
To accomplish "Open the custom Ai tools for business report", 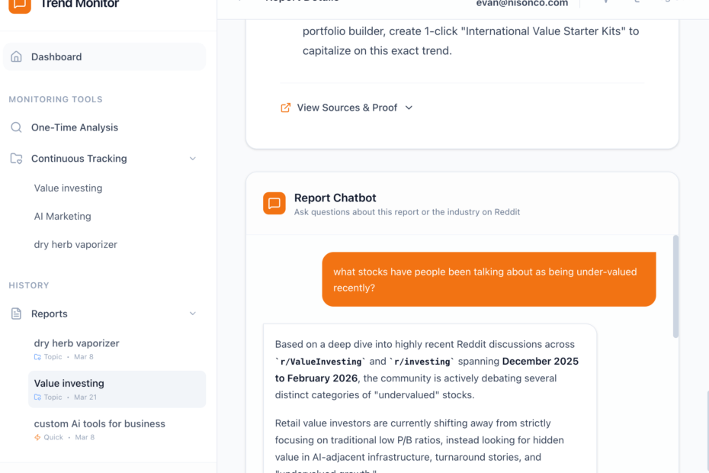I will point(99,424).
